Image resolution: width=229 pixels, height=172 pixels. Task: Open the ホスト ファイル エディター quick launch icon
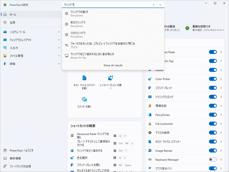coord(84,78)
